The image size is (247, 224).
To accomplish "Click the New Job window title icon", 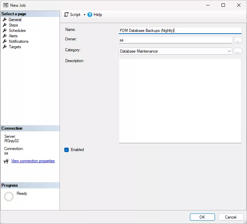I will pyautogui.click(x=6, y=5).
